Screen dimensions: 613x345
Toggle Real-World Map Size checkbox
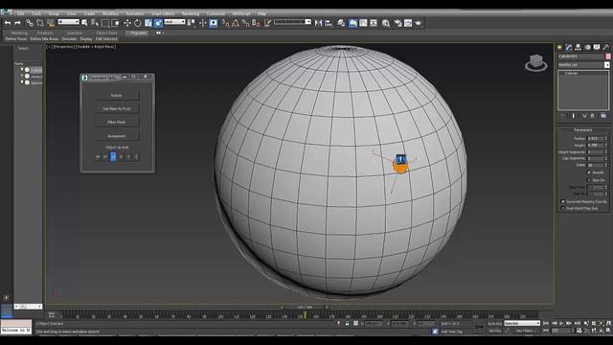[563, 209]
